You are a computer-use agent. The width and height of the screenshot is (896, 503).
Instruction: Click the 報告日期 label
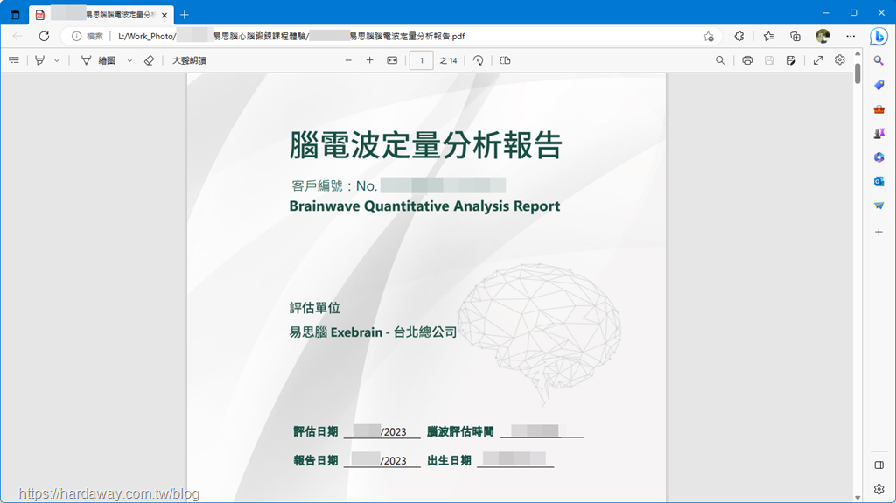[315, 461]
